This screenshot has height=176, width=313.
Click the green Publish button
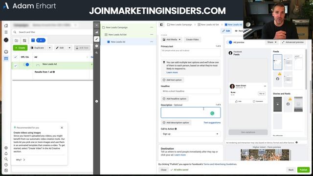pos(303,170)
